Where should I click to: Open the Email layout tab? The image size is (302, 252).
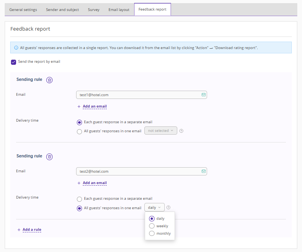click(x=119, y=10)
